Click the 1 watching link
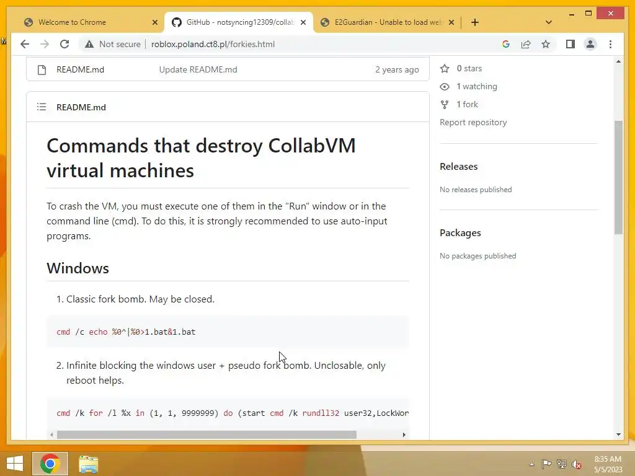Image resolution: width=635 pixels, height=476 pixels. [x=477, y=86]
